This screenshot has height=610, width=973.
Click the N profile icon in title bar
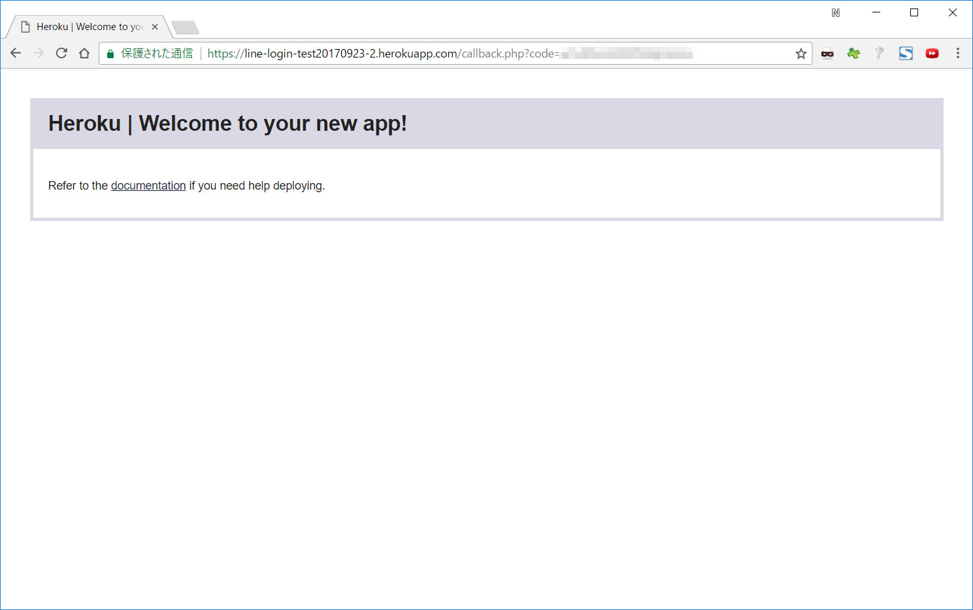[x=836, y=12]
